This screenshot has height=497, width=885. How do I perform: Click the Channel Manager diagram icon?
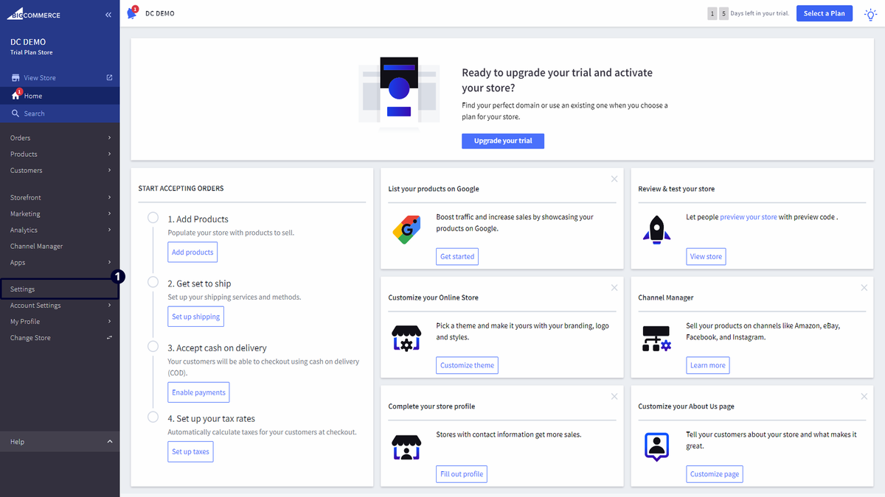pyautogui.click(x=656, y=338)
